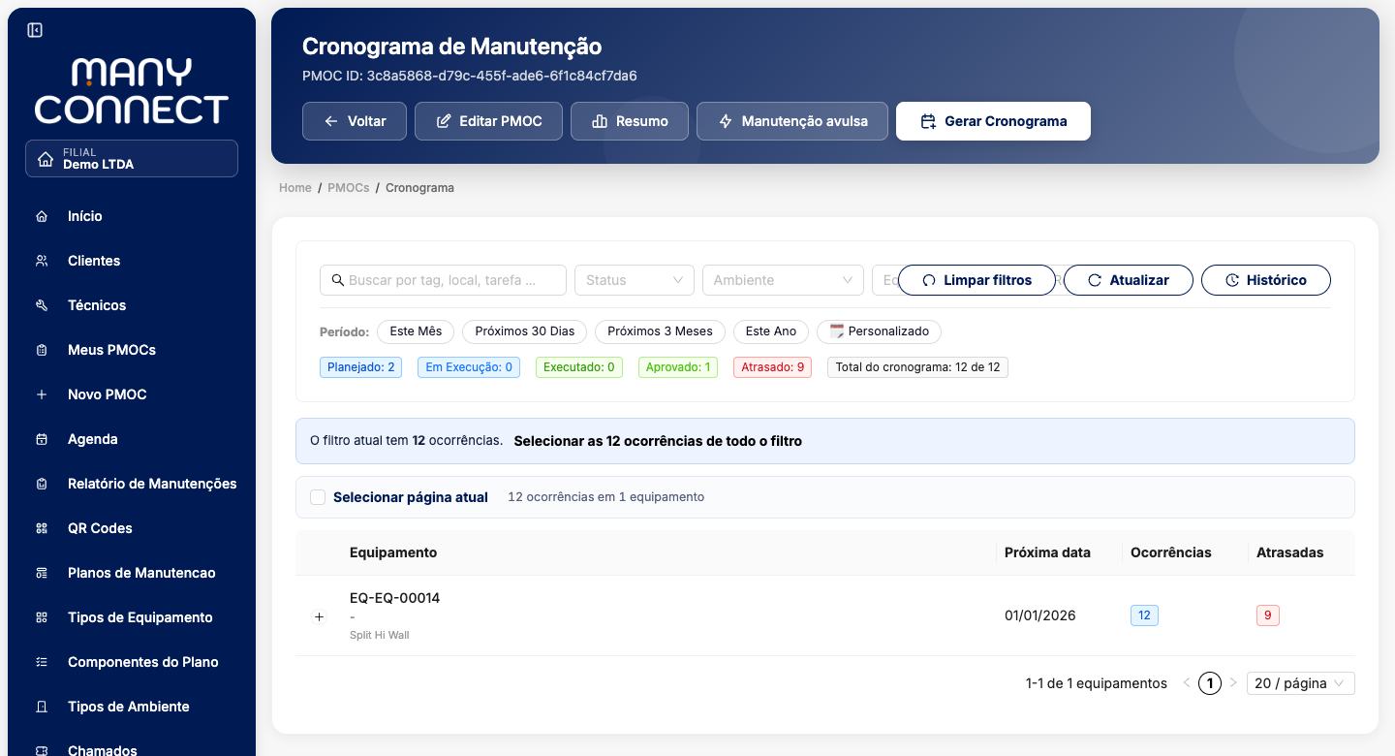Image resolution: width=1395 pixels, height=756 pixels.
Task: Open the partially hidden filter beside Ambiente
Action: (x=884, y=280)
